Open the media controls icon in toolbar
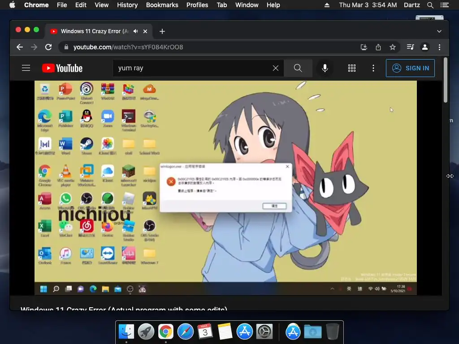The image size is (459, 344). tap(411, 47)
